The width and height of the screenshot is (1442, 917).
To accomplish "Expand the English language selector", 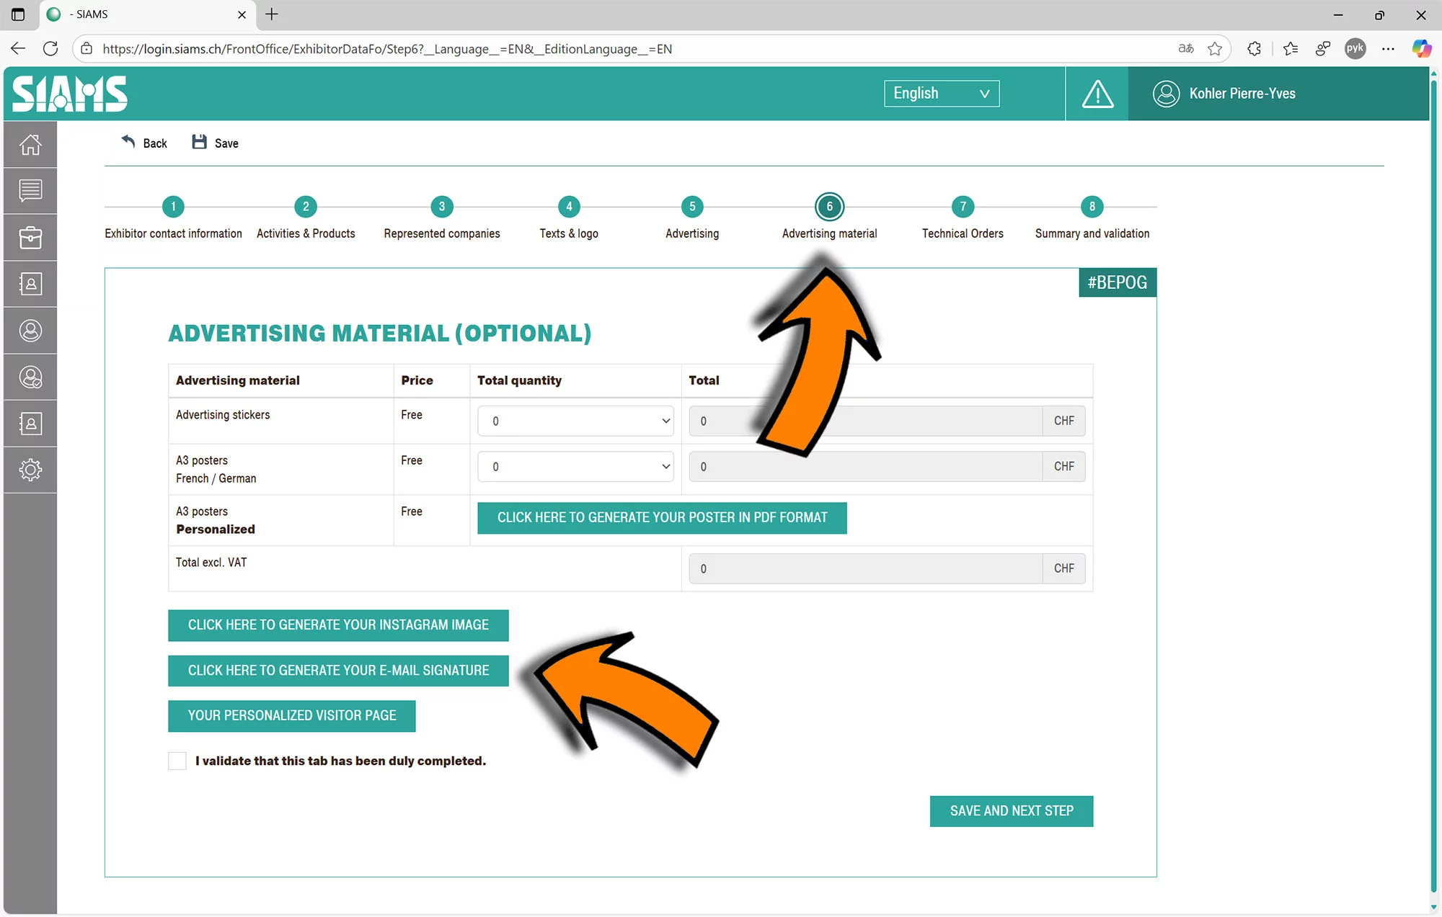I will (x=941, y=94).
